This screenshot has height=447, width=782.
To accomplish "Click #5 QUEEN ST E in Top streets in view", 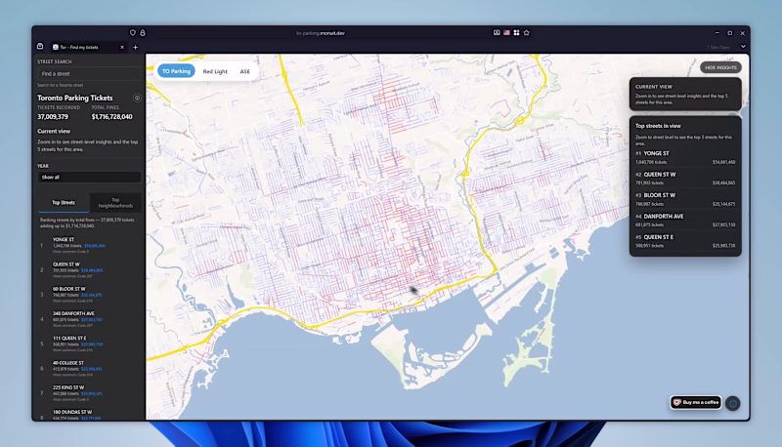I will click(x=685, y=241).
